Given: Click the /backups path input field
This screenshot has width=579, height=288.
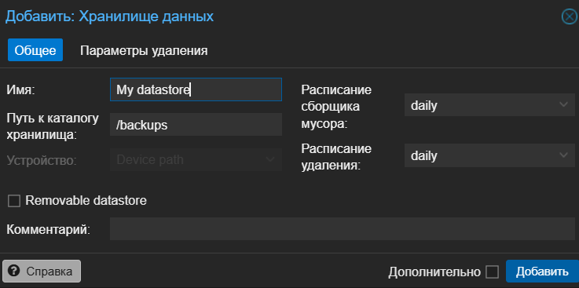Looking at the screenshot, I should 196,125.
